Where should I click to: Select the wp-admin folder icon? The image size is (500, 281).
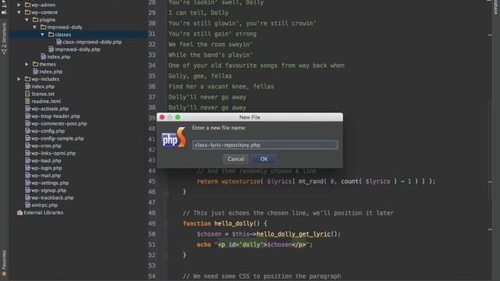(x=28, y=5)
